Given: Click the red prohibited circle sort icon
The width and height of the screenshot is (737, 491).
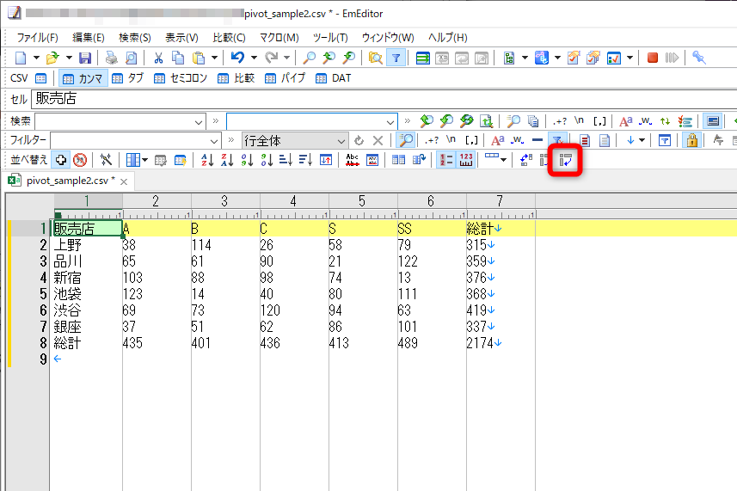Looking at the screenshot, I should (x=80, y=160).
